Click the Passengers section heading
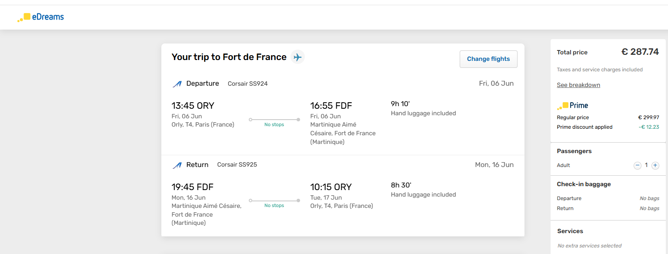Viewport: 668px width, 254px height. (x=574, y=151)
